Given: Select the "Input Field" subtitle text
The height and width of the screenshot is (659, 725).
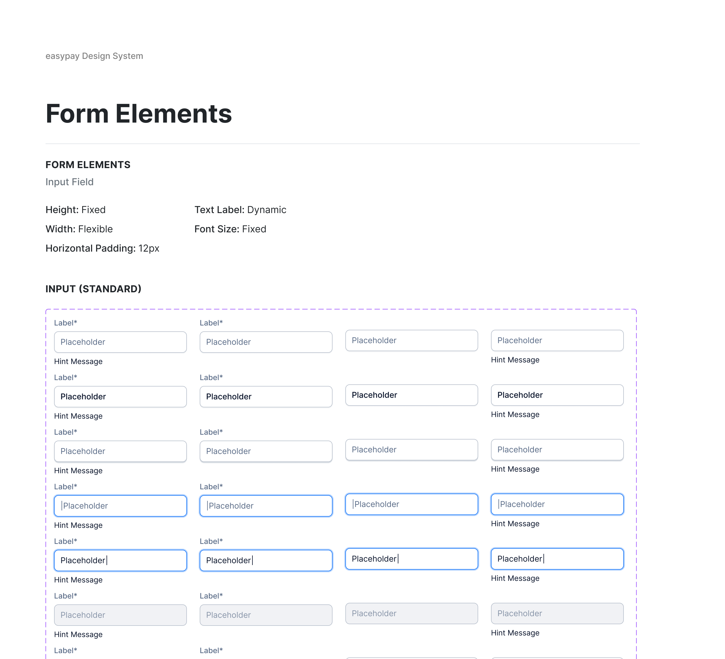Looking at the screenshot, I should (x=69, y=182).
